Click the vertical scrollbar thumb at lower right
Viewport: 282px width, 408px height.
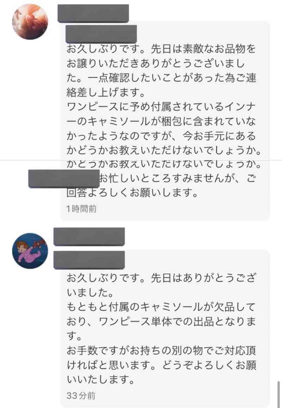(278, 394)
